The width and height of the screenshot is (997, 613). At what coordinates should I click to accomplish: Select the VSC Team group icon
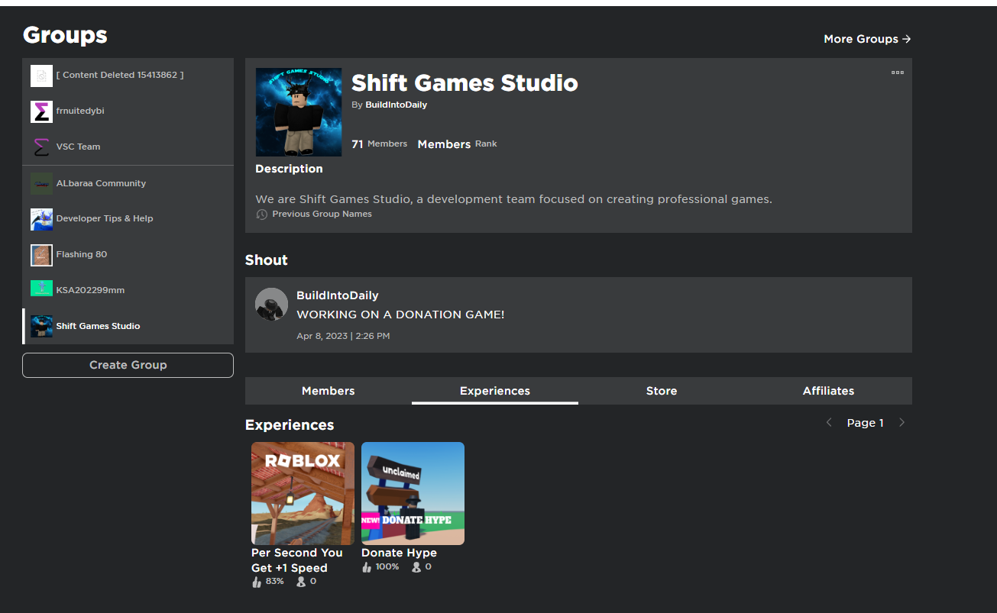point(41,147)
